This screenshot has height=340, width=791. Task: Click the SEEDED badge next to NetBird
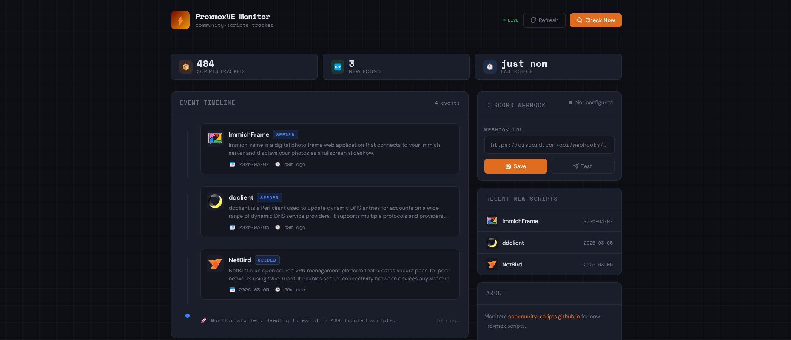(267, 260)
